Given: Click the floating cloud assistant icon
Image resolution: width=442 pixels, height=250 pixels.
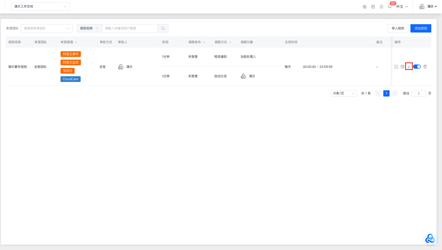Looking at the screenshot, I should [430, 238].
